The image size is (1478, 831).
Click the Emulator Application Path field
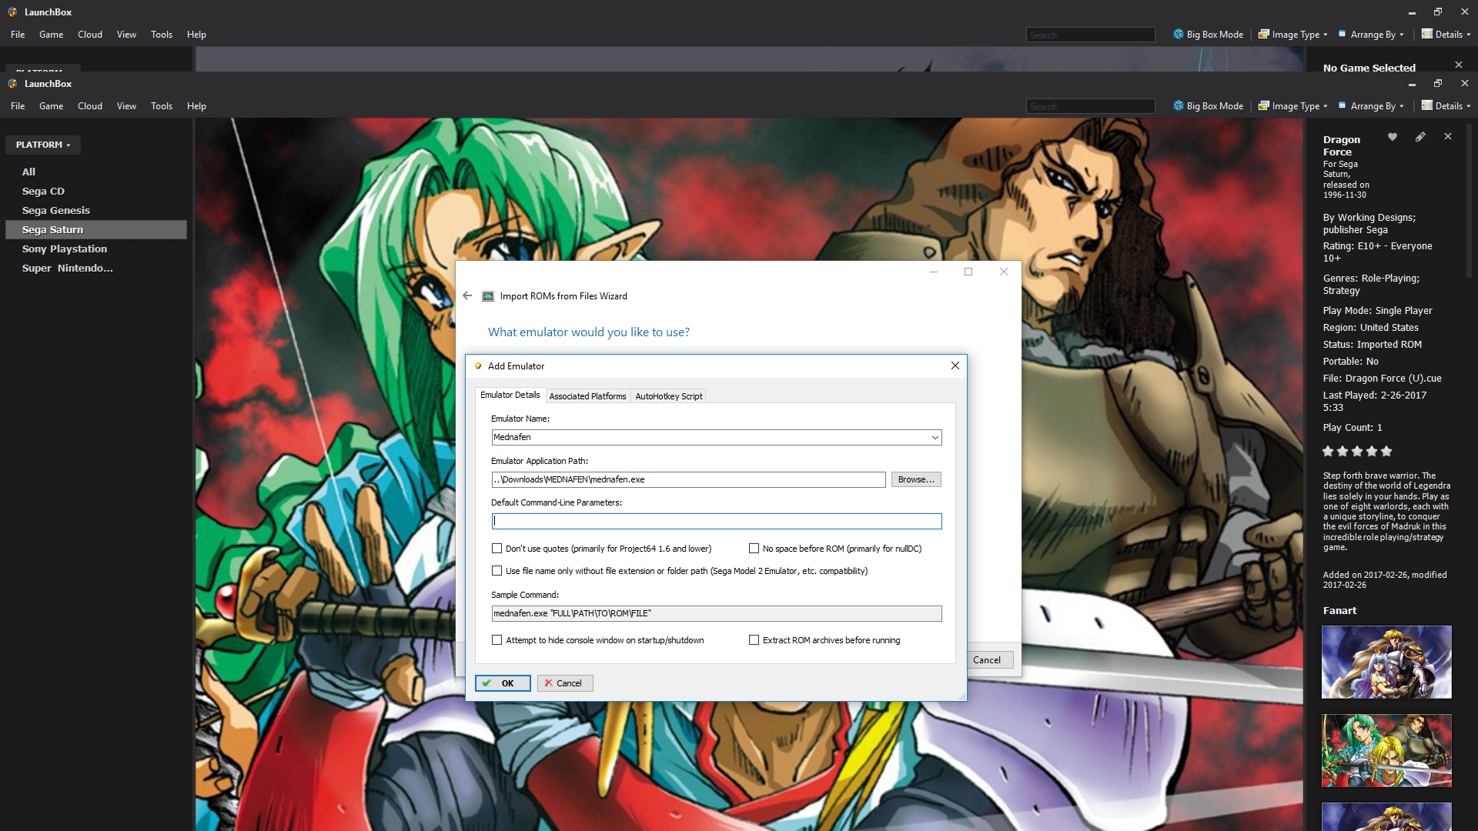point(688,479)
